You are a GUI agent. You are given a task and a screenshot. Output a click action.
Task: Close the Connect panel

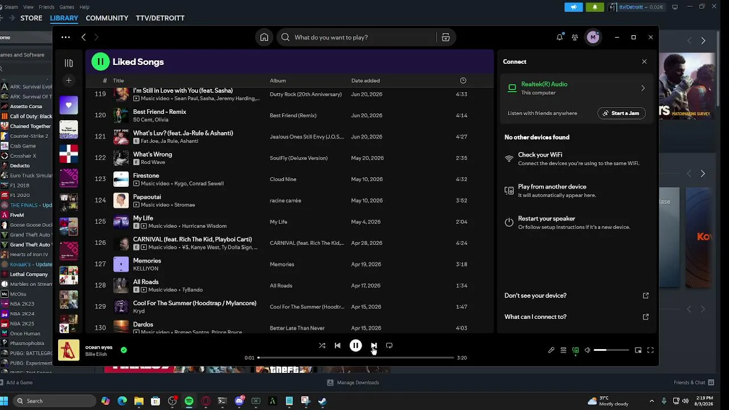[x=644, y=61]
